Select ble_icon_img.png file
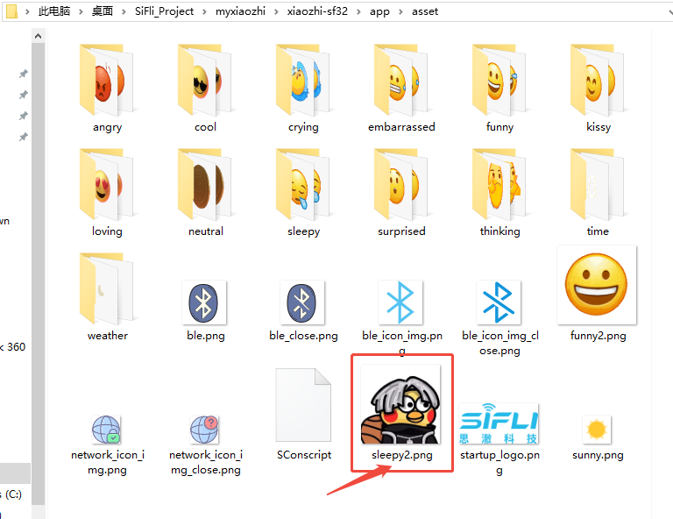The width and height of the screenshot is (673, 519). point(401,317)
